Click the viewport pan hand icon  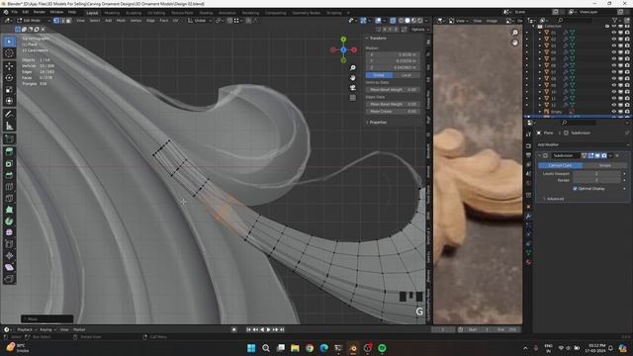tap(353, 77)
